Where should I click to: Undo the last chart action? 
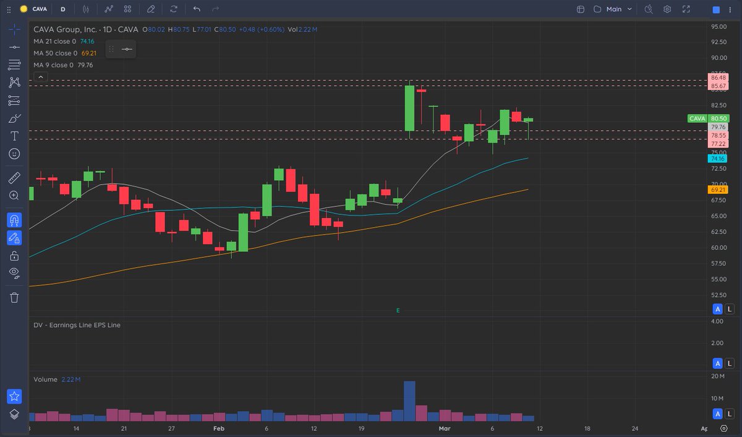coord(197,9)
